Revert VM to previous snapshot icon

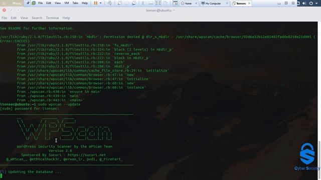pos(127,3)
